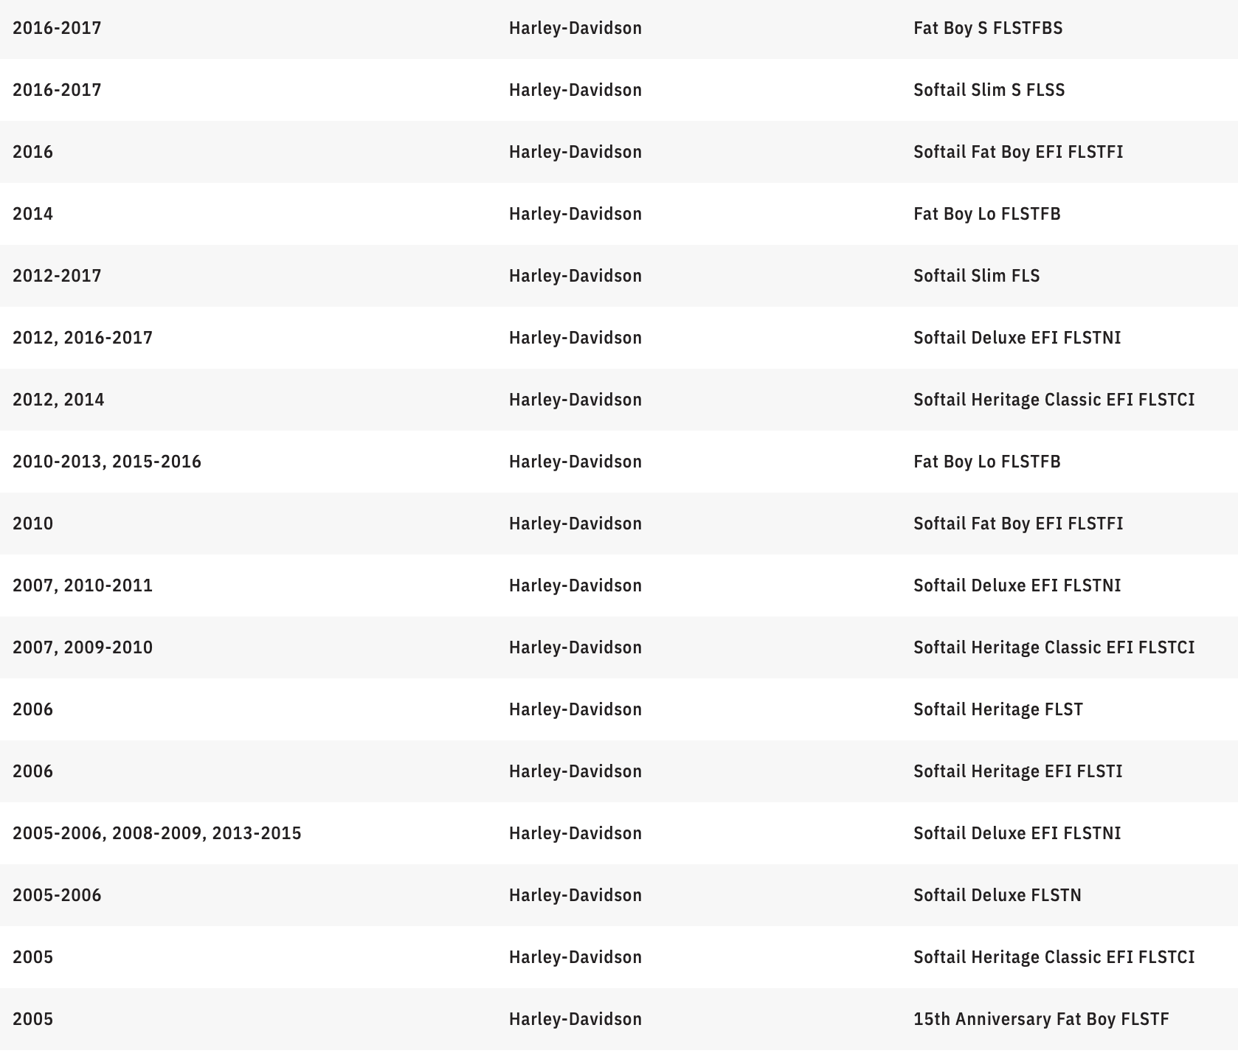Click Harley-Davidson in the 2010 row

click(x=575, y=524)
